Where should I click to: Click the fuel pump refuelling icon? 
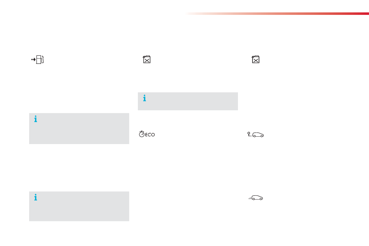coord(40,59)
